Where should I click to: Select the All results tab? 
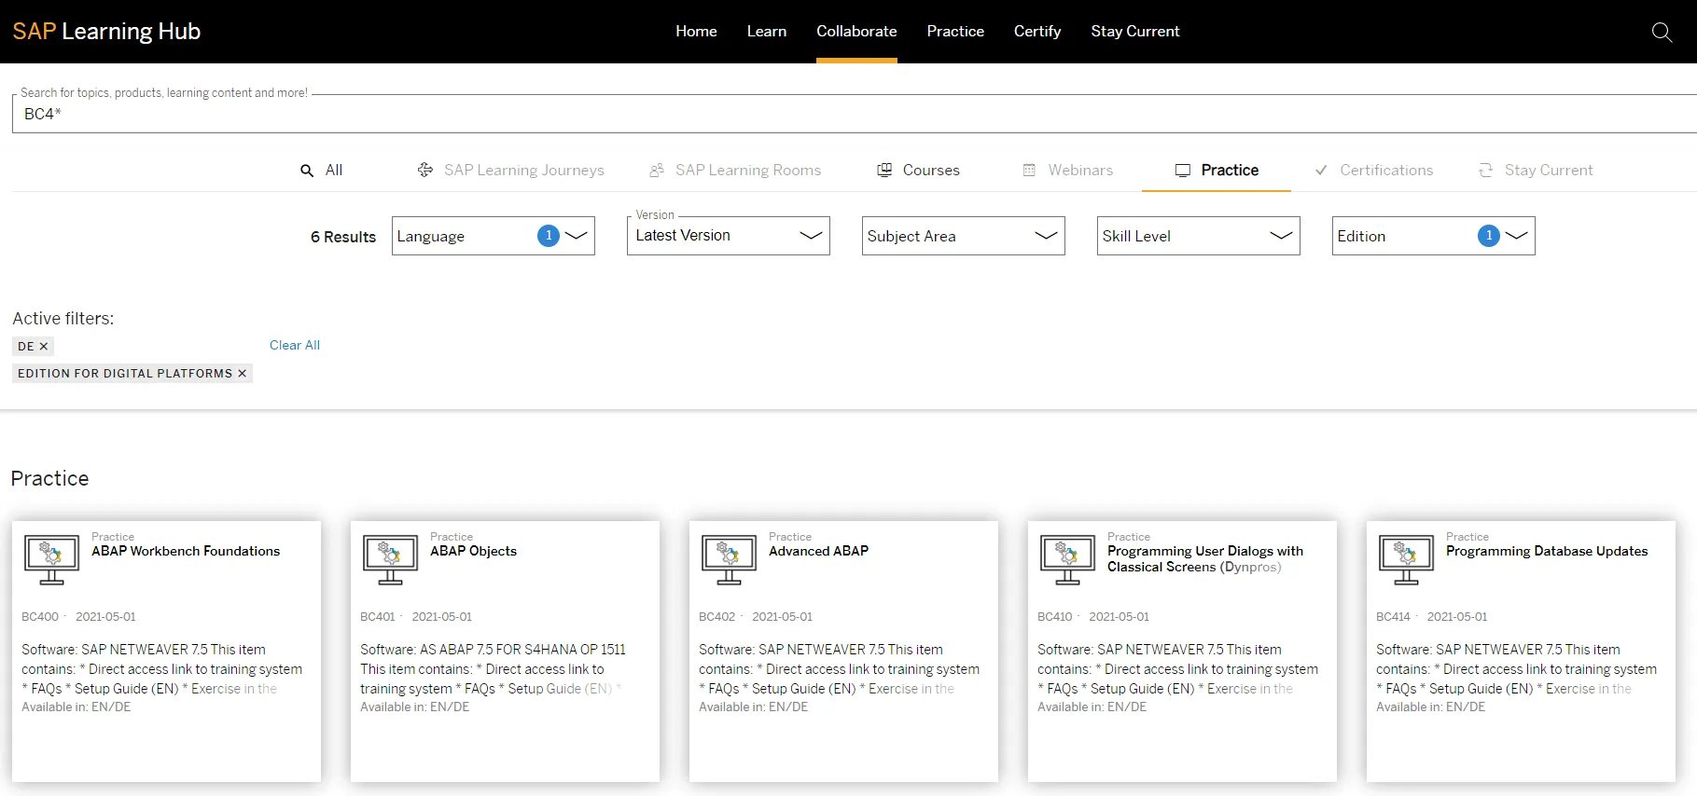322,170
